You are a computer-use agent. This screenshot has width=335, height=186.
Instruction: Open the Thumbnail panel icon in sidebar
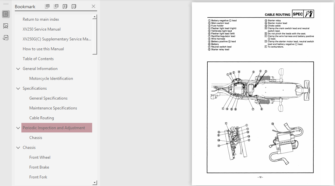(x=6, y=26)
